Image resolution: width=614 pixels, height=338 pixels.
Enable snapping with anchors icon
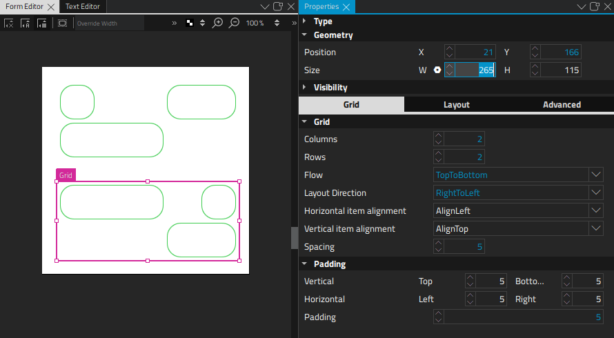[25, 23]
